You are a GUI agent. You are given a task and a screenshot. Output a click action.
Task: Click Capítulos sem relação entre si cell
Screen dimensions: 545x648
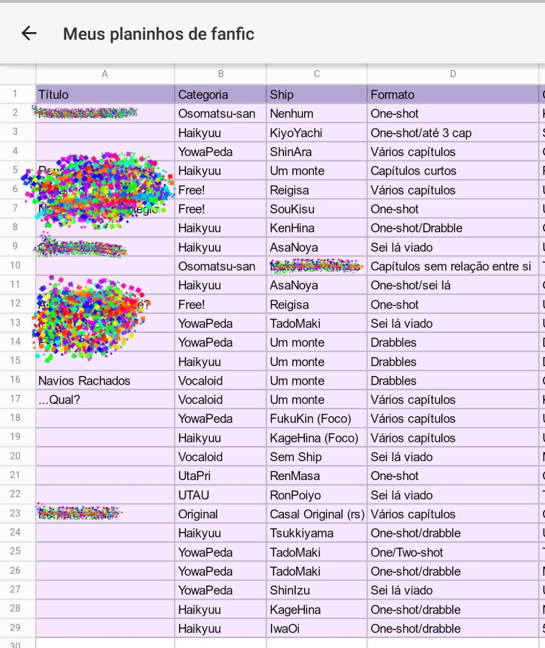[452, 267]
